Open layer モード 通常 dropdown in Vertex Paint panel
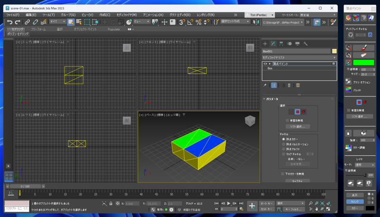Image resolution: width=380 pixels, height=217 pixels. pyautogui.click(x=365, y=165)
